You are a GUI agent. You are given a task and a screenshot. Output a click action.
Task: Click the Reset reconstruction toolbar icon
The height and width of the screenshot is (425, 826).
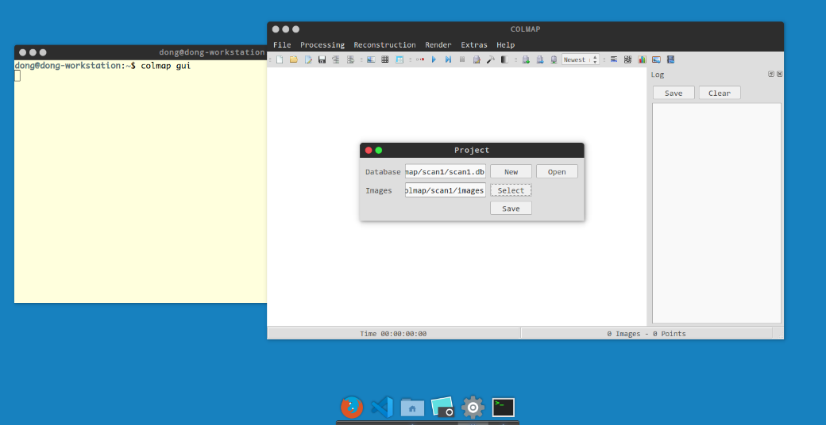pyautogui.click(x=477, y=59)
